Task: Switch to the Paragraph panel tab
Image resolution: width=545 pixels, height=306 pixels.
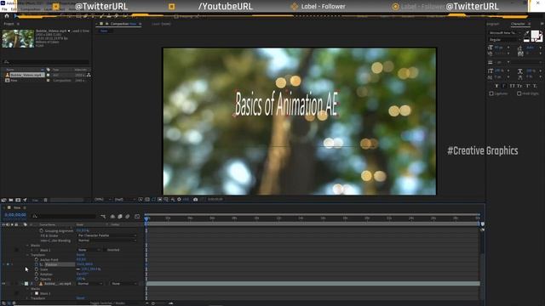Action: pyautogui.click(x=492, y=24)
